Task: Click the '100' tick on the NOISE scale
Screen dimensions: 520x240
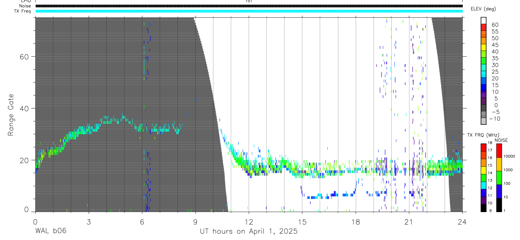Action: [506, 183]
